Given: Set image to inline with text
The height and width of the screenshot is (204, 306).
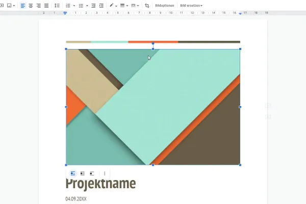Looking at the screenshot, I should click(73, 173).
